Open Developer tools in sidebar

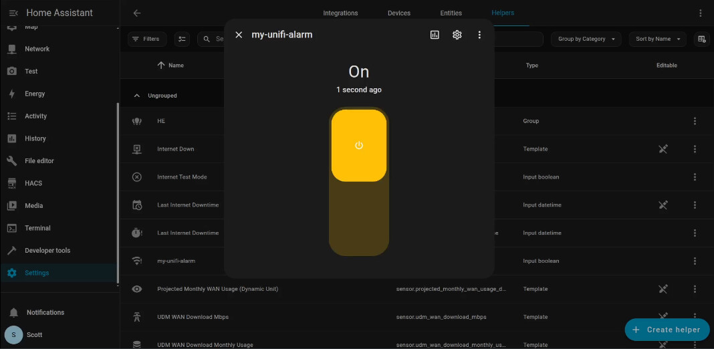47,251
